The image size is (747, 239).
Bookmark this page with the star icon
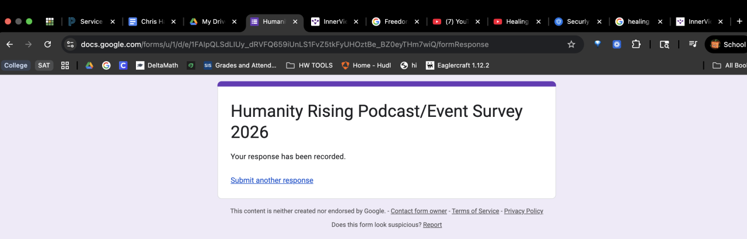tap(571, 44)
